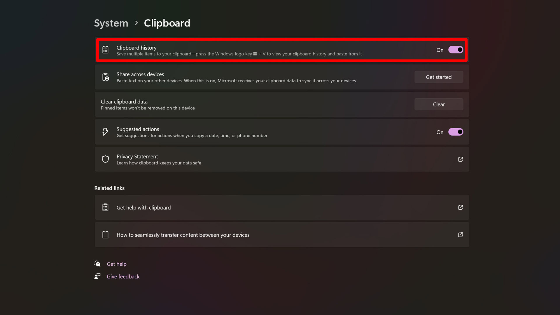Click Get started for Share across devices
This screenshot has width=560, height=315.
tap(439, 77)
